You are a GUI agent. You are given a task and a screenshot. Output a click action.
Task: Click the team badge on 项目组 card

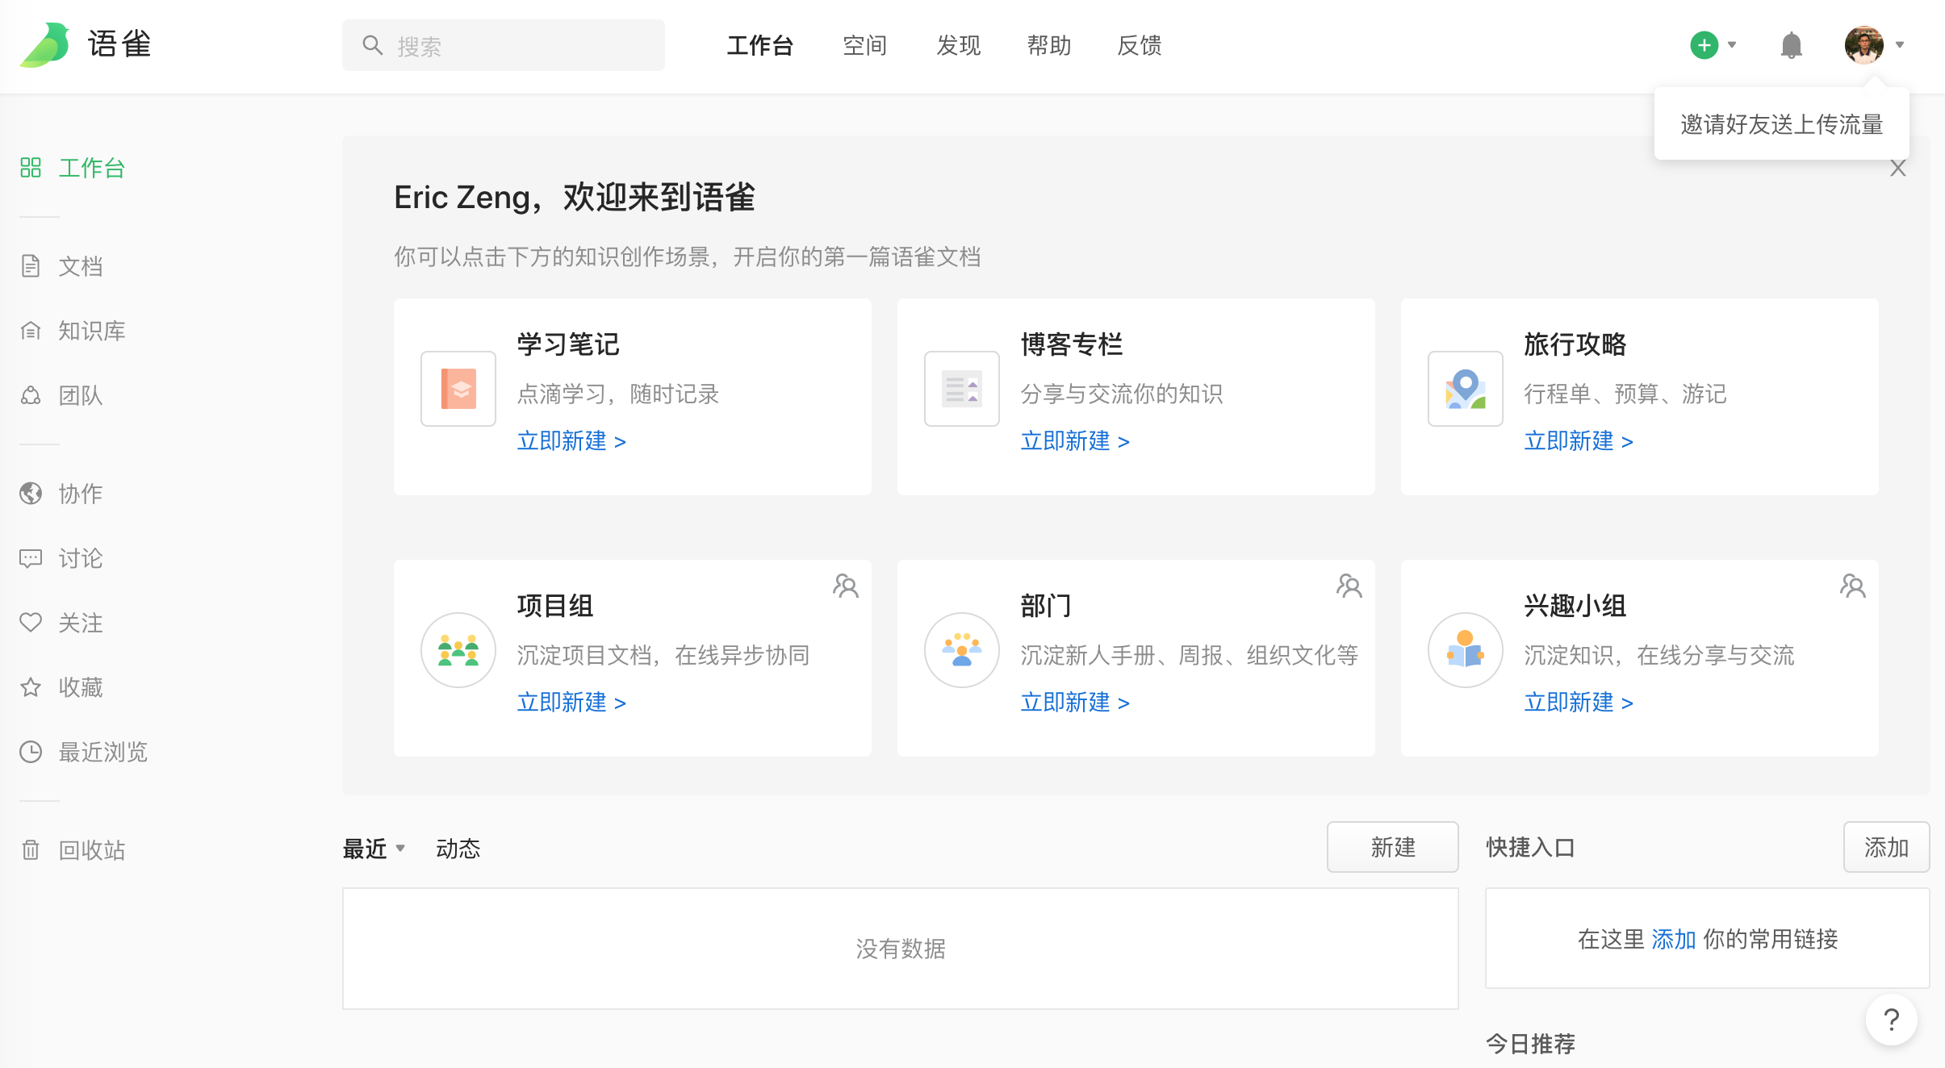pos(846,586)
